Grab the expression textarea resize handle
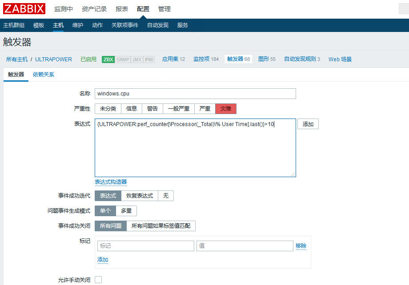The width and height of the screenshot is (409, 285). [293, 174]
